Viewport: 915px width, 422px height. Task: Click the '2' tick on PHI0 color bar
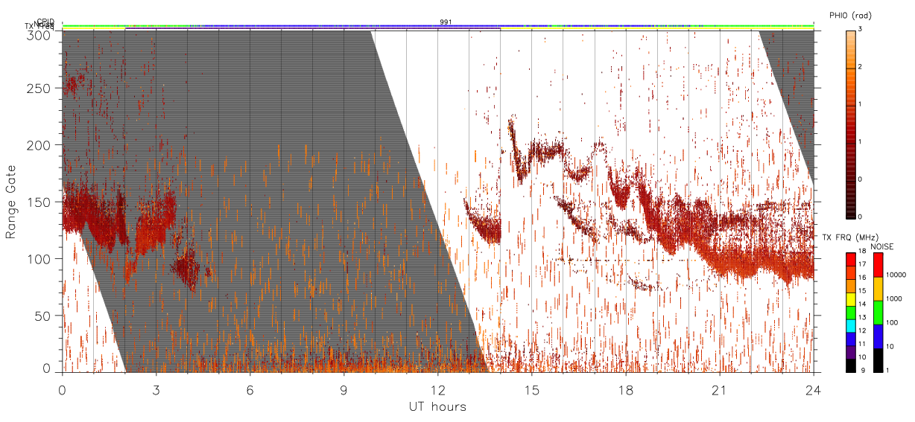[861, 67]
